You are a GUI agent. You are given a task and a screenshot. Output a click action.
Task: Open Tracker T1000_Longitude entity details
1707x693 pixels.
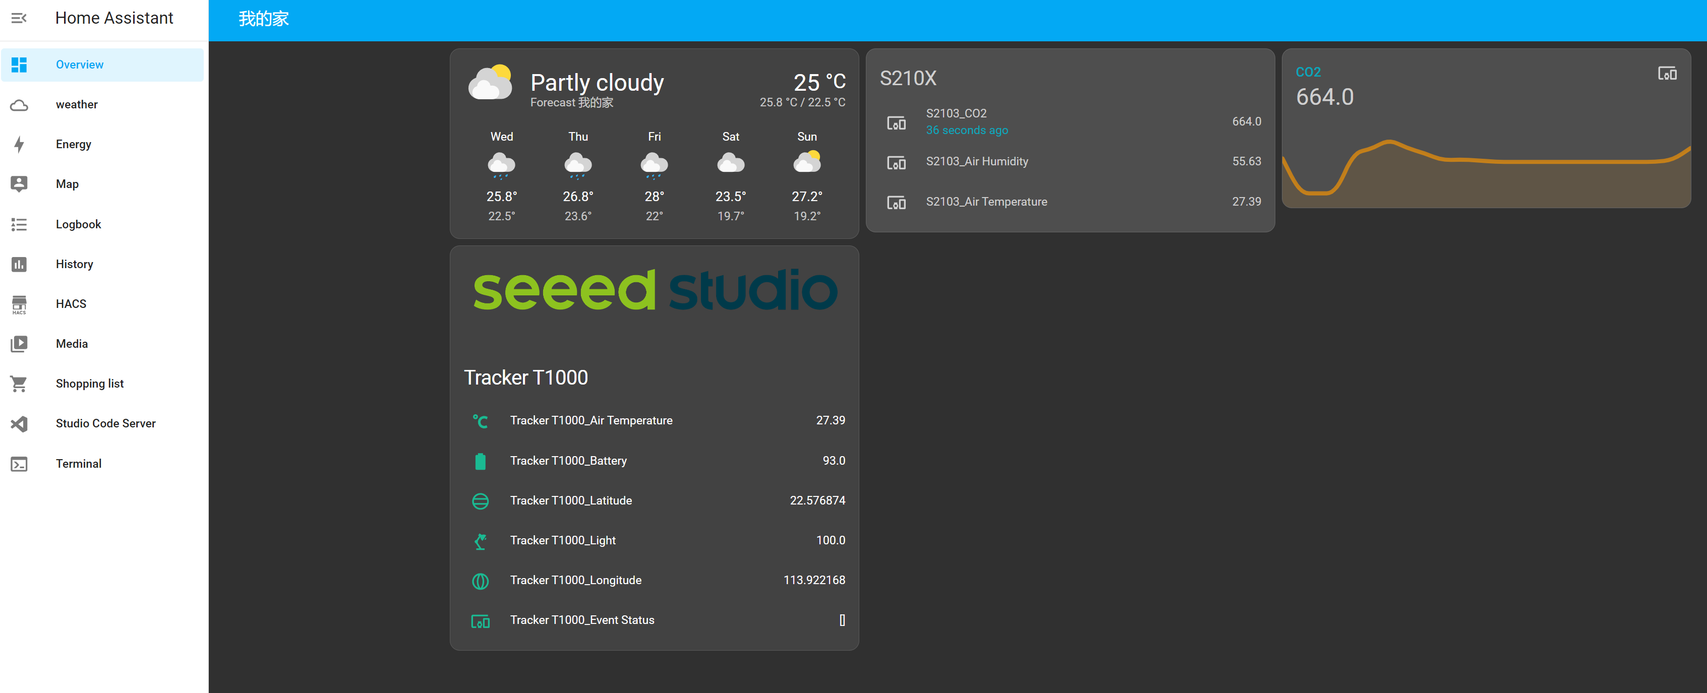(655, 581)
